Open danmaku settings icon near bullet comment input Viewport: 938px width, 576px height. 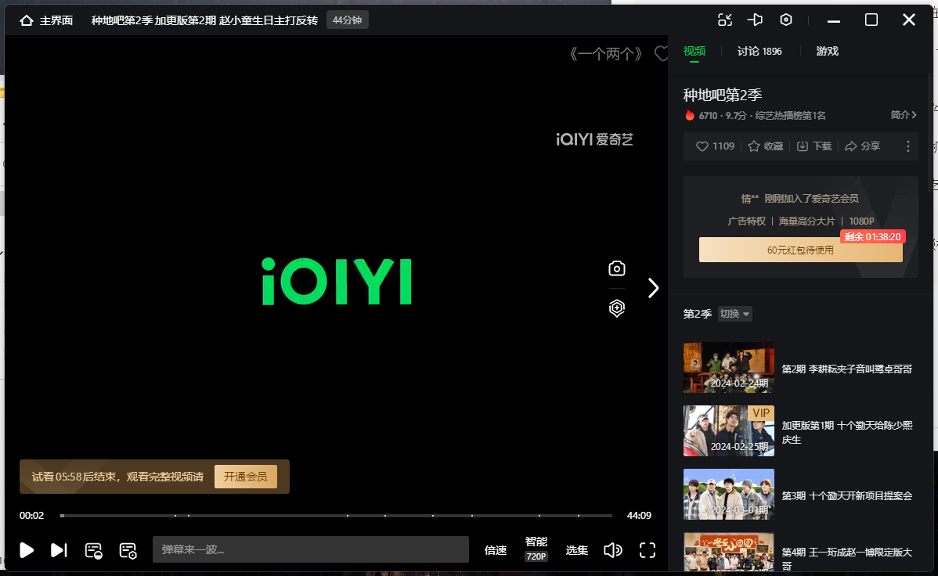coord(128,550)
